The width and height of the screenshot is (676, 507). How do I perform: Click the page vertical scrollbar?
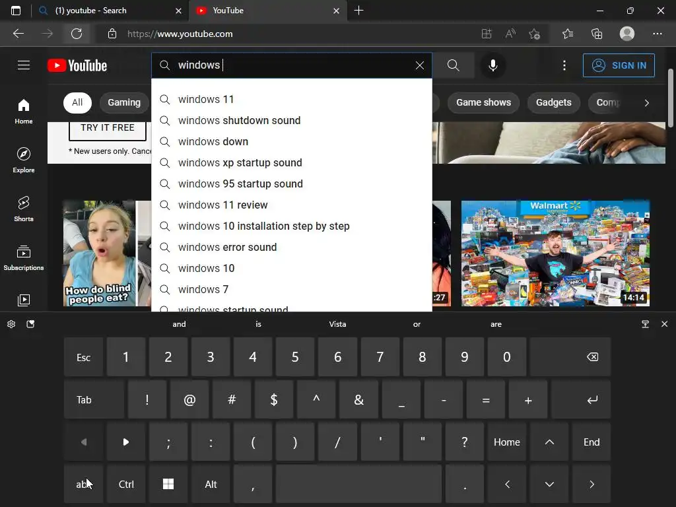pos(671,98)
